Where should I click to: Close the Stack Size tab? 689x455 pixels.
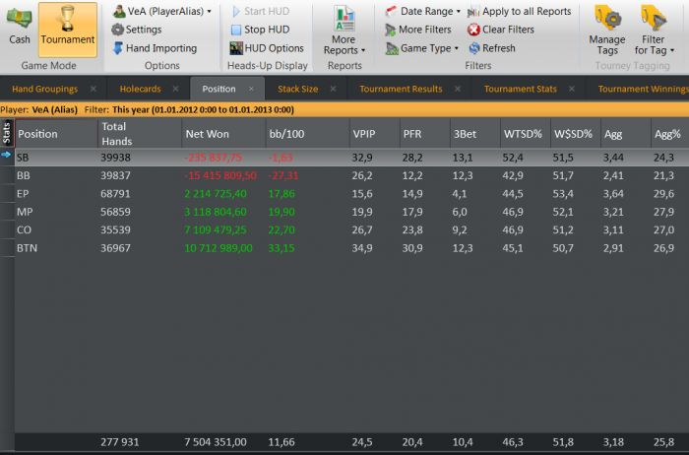point(333,89)
